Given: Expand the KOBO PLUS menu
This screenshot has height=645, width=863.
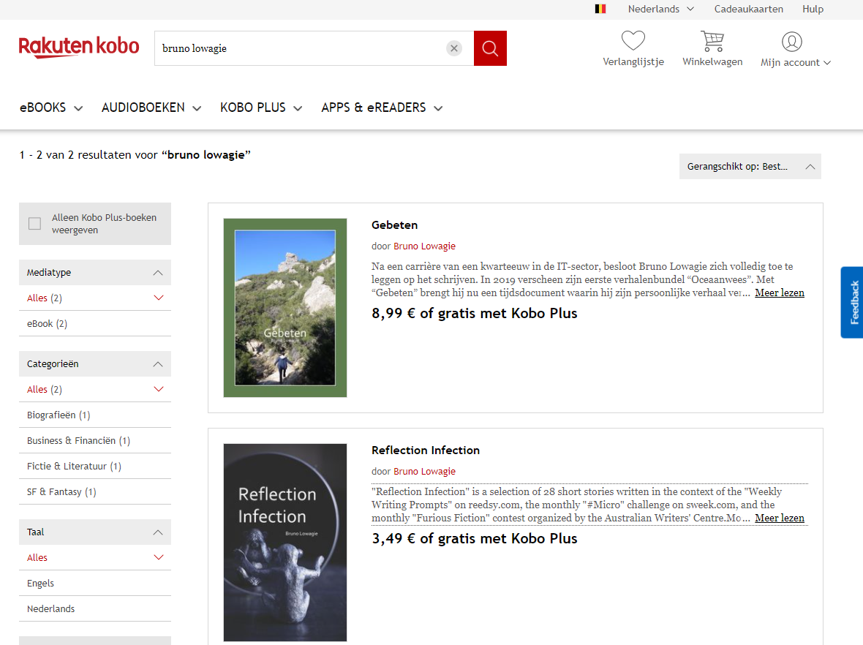Looking at the screenshot, I should pyautogui.click(x=261, y=108).
